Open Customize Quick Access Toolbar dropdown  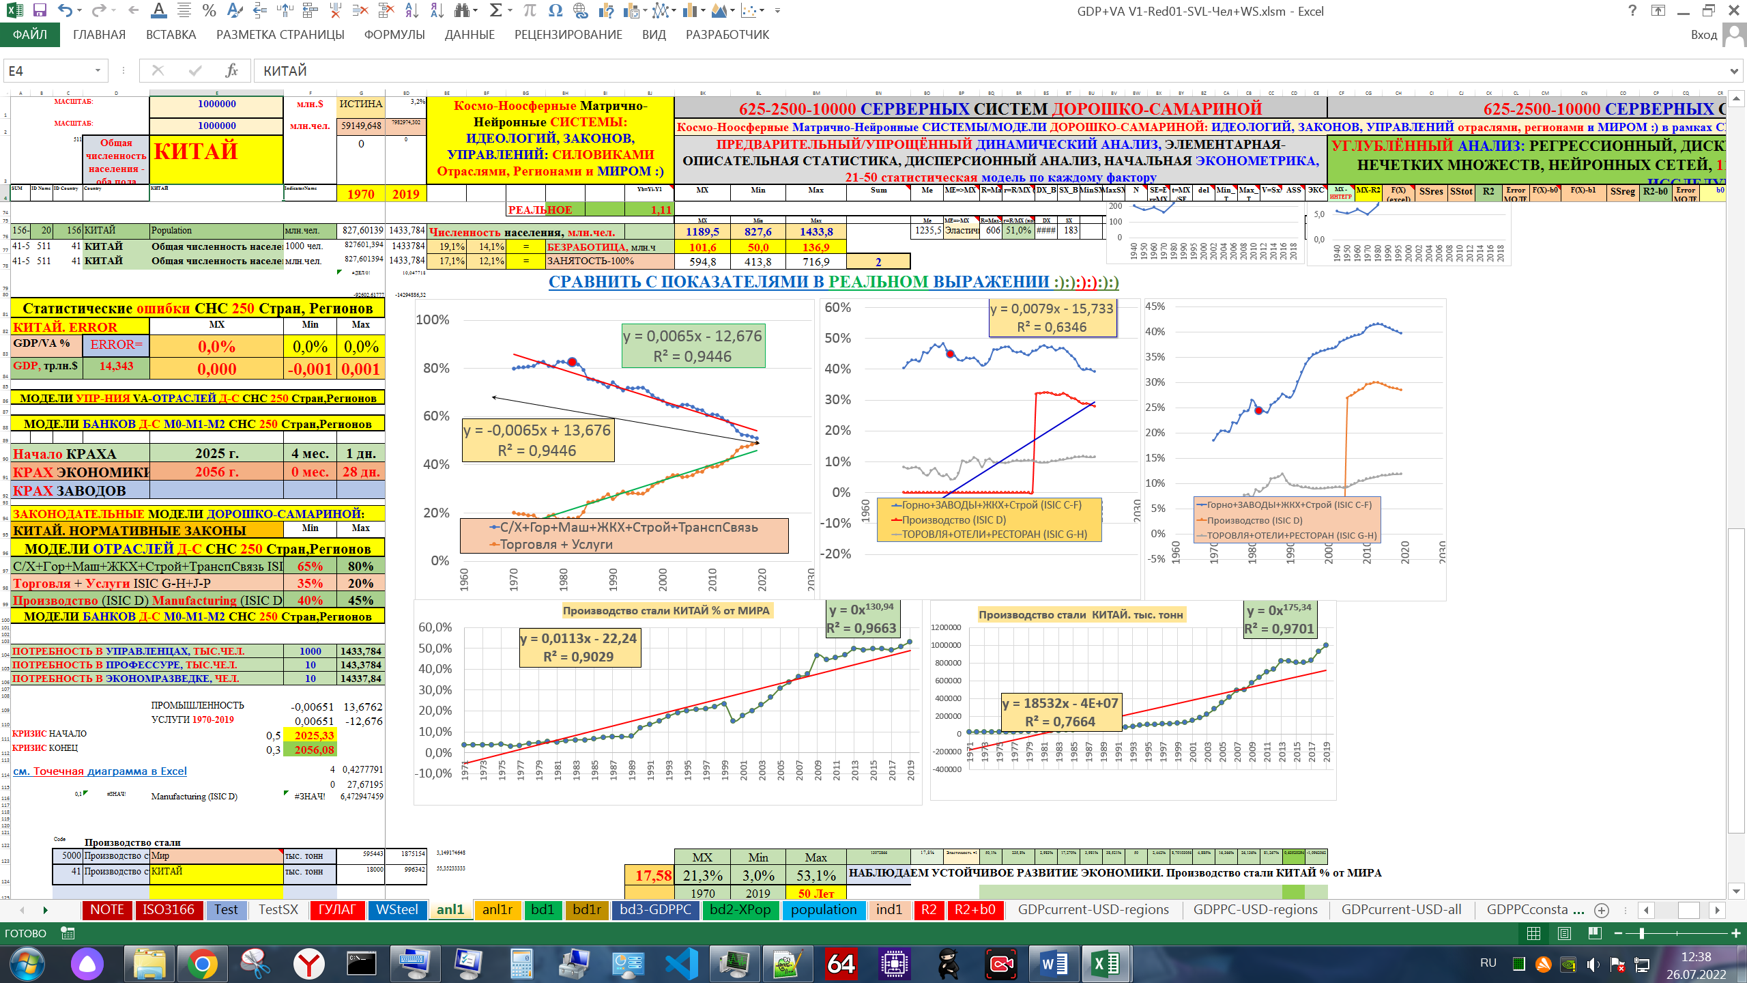[777, 11]
